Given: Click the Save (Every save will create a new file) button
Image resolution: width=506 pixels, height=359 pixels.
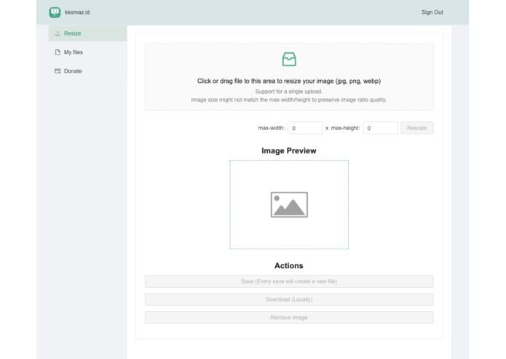Looking at the screenshot, I should [289, 281].
